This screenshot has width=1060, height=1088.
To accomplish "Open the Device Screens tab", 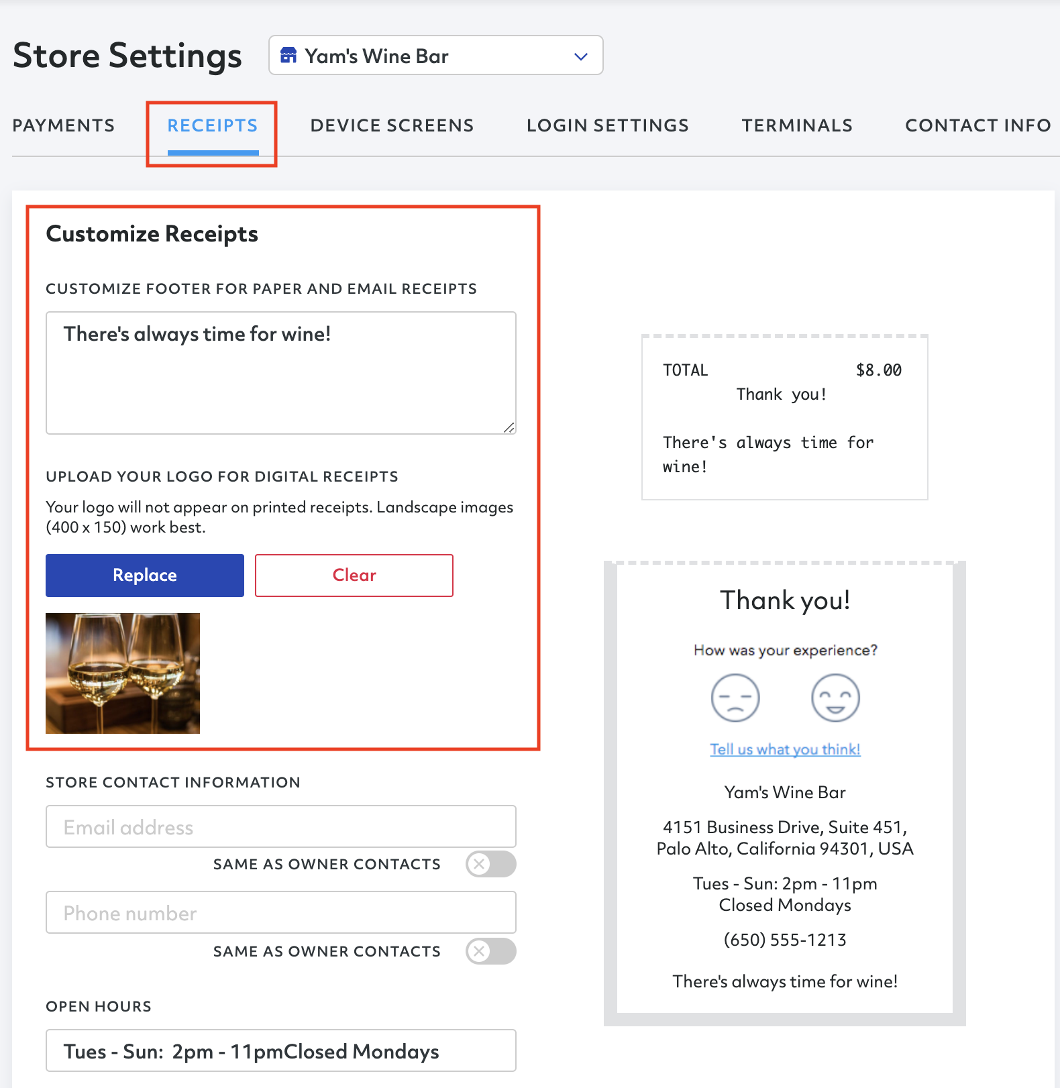I will click(392, 125).
